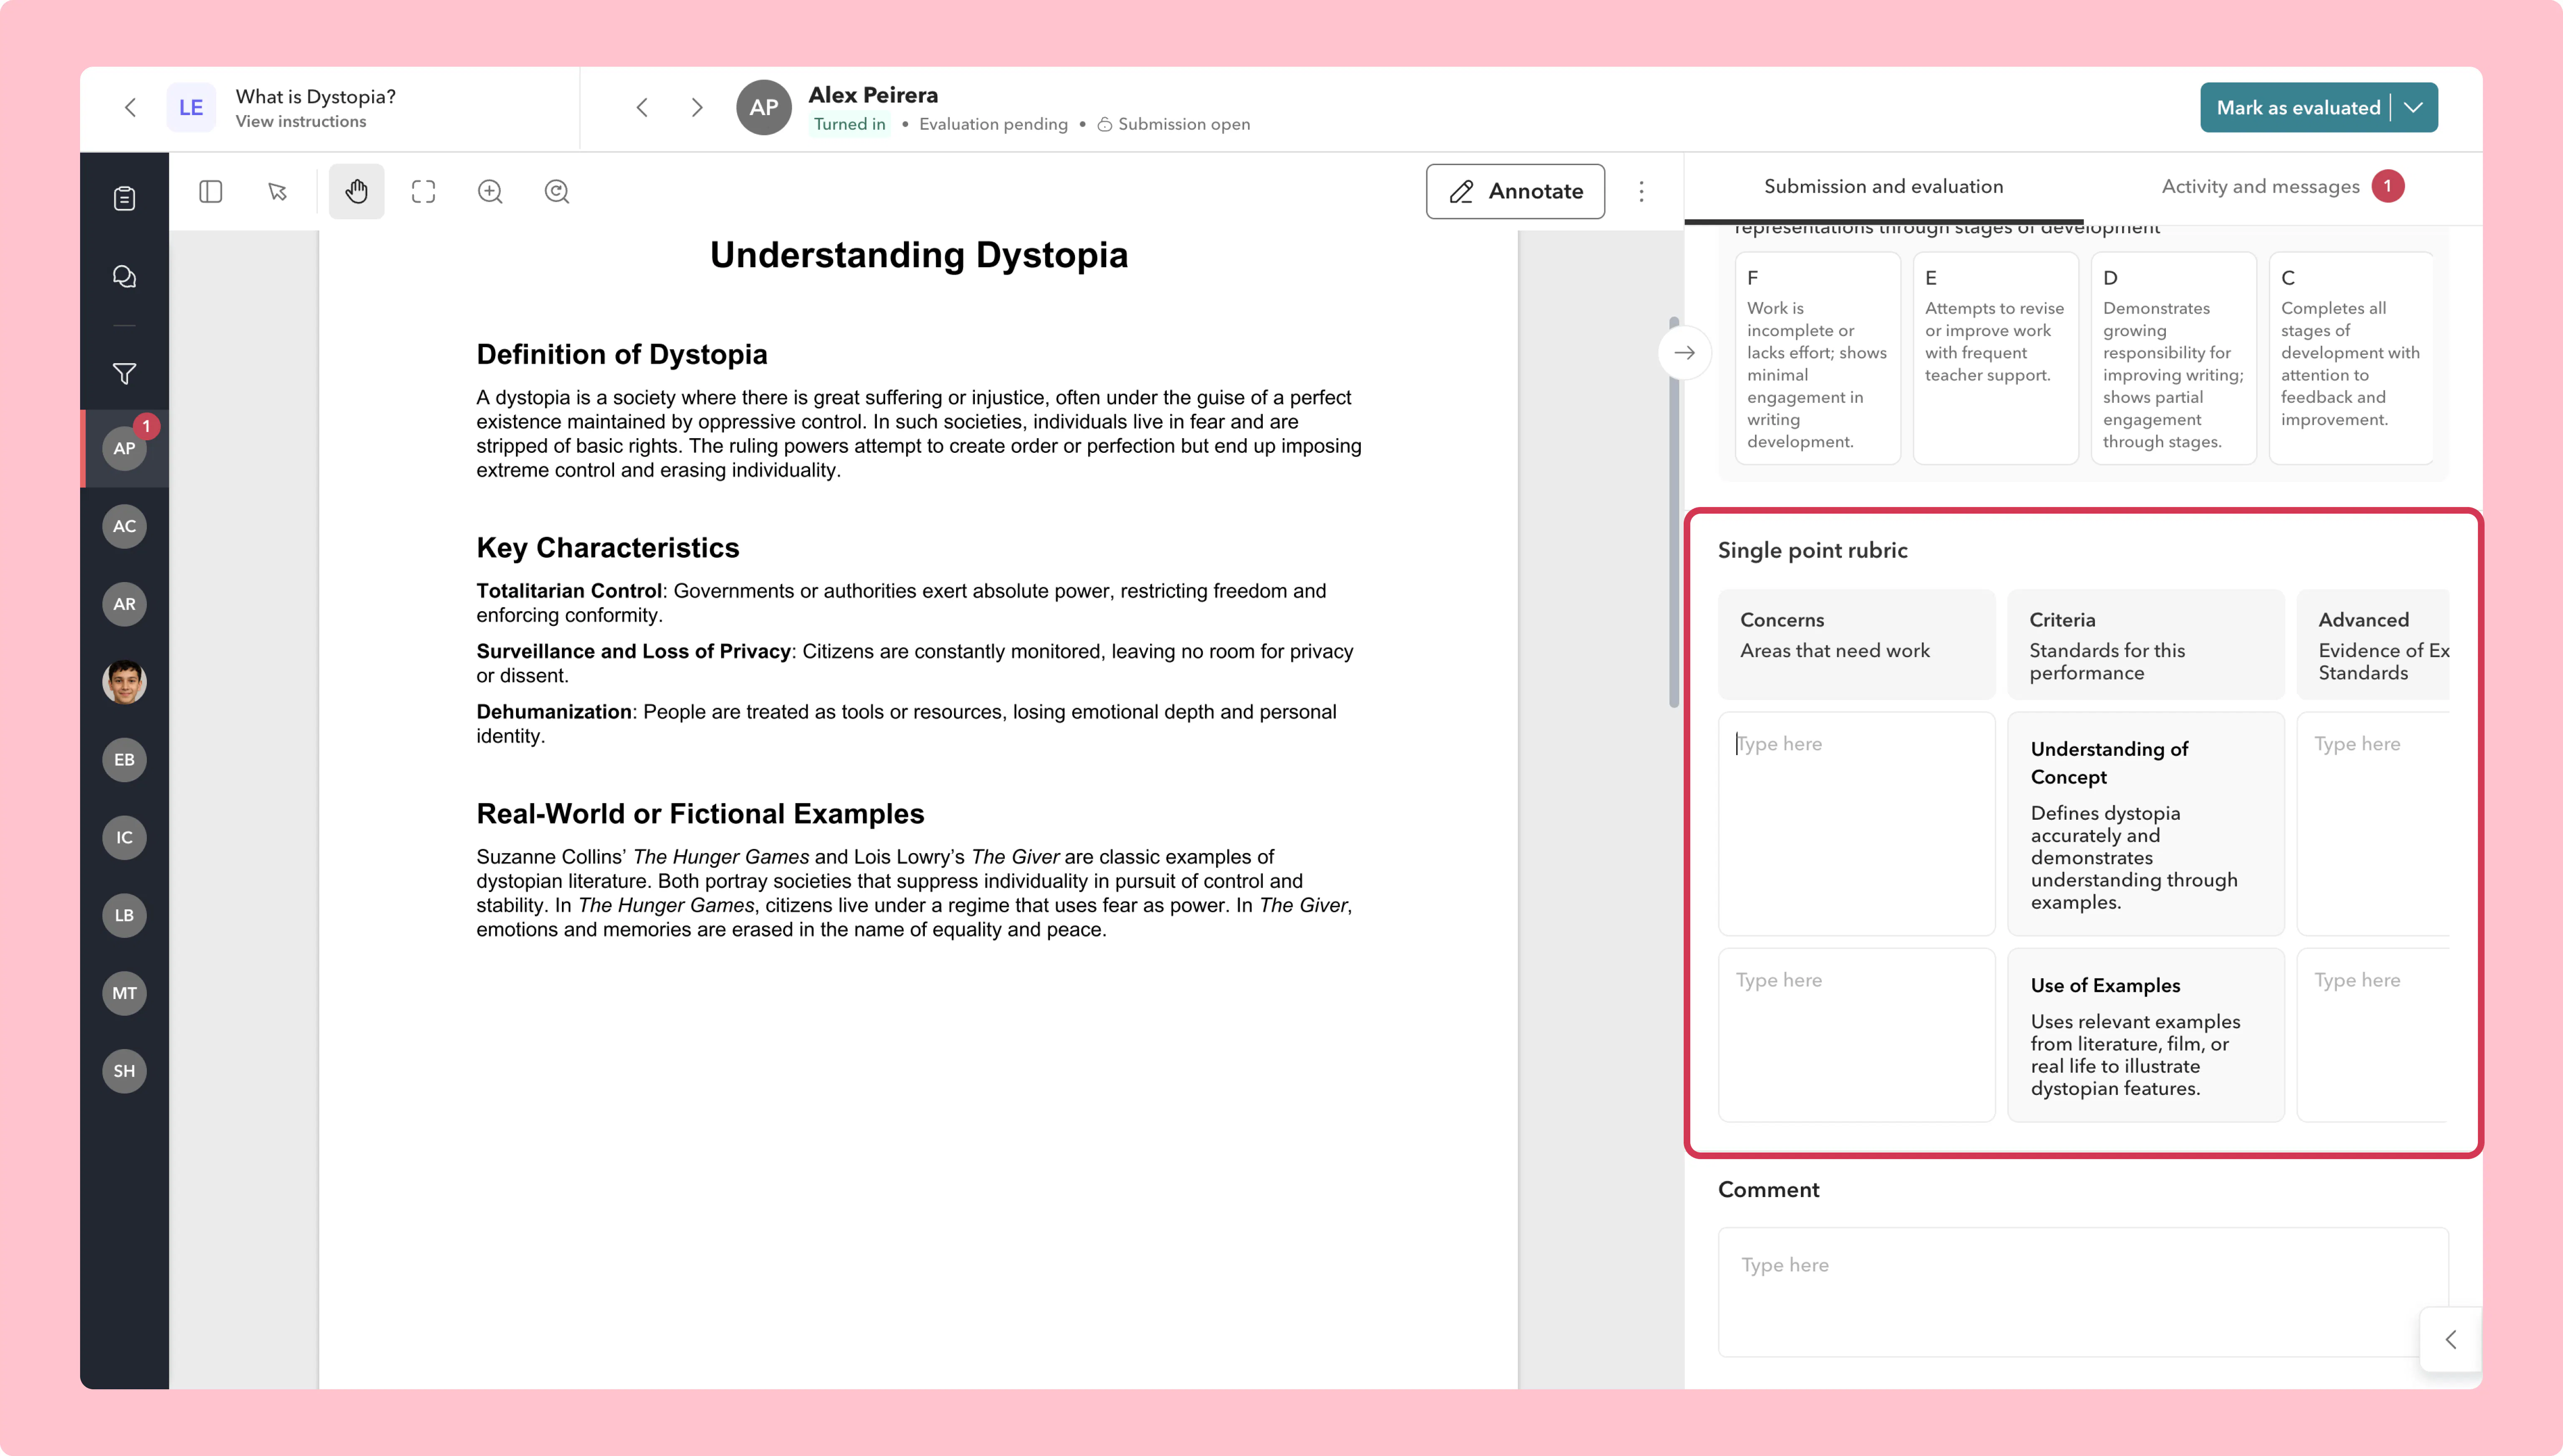Screen dimensions: 2563x1456
Task: Click the Criteria column header
Action: (x=2146, y=645)
